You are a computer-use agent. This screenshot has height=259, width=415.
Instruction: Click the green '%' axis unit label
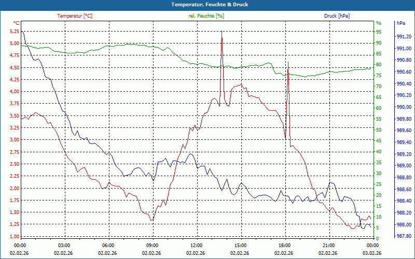[x=378, y=23]
